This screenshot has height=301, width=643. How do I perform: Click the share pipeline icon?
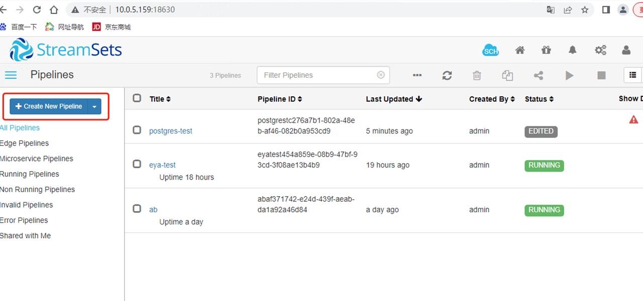539,75
